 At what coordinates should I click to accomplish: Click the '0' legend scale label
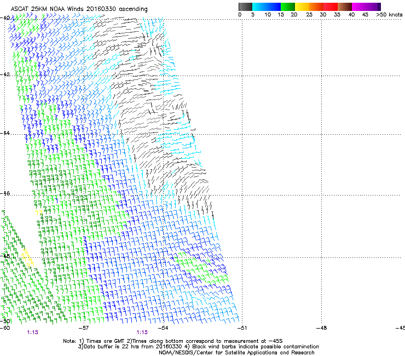(x=240, y=15)
